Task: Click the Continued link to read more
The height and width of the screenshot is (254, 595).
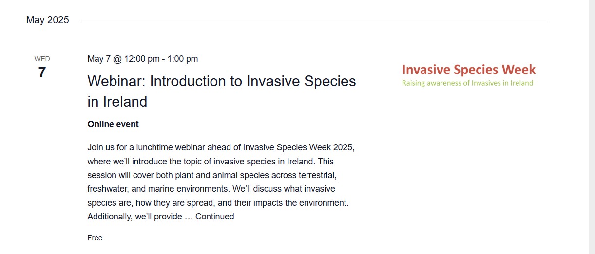Action: 214,217
